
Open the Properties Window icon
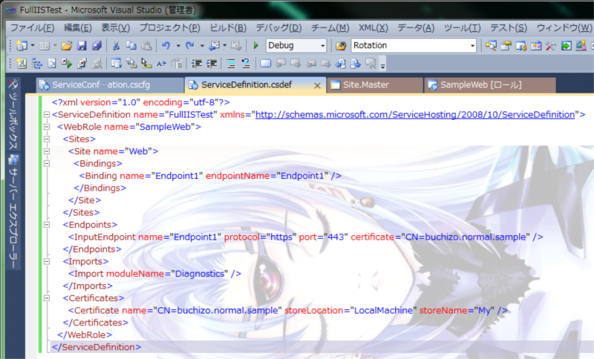tap(506, 46)
